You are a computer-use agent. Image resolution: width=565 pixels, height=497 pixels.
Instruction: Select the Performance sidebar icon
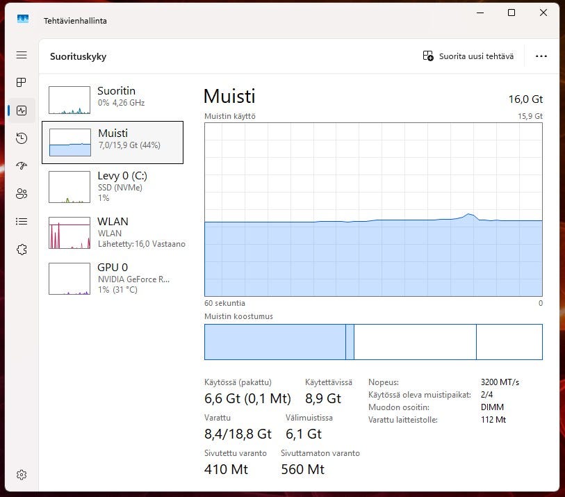(x=22, y=111)
